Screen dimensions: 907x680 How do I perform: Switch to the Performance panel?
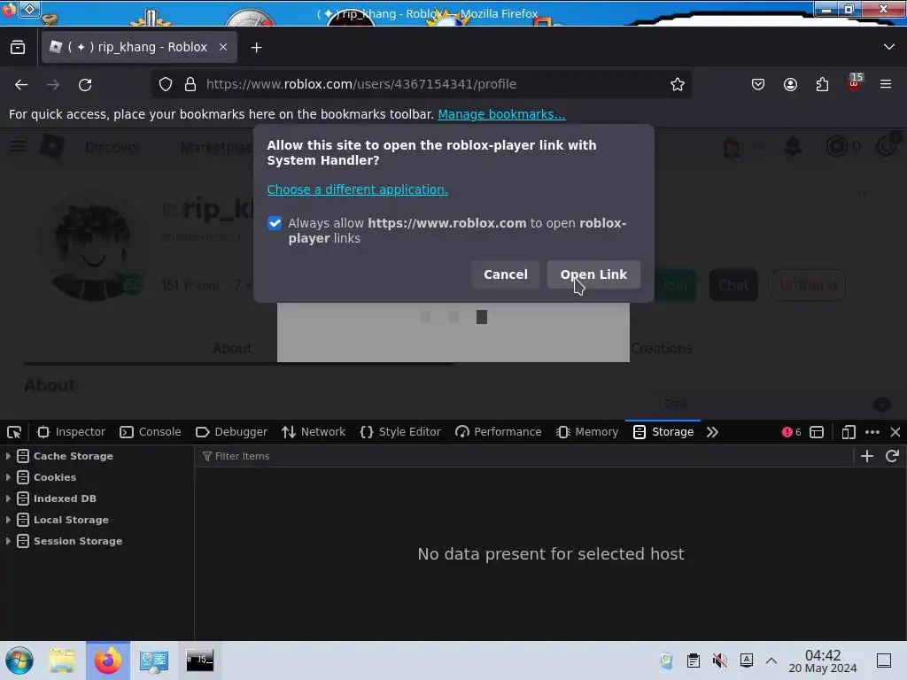[499, 432]
